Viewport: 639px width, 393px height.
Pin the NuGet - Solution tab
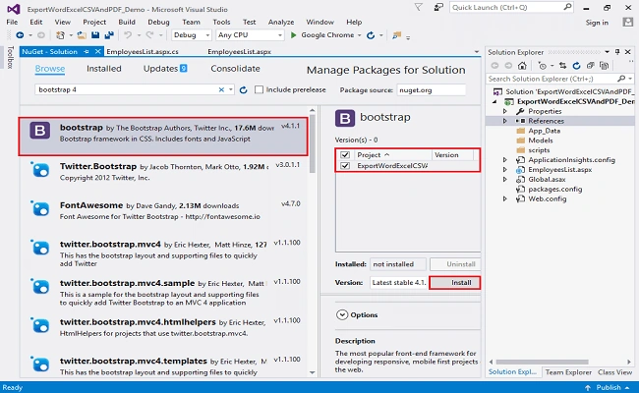click(86, 51)
